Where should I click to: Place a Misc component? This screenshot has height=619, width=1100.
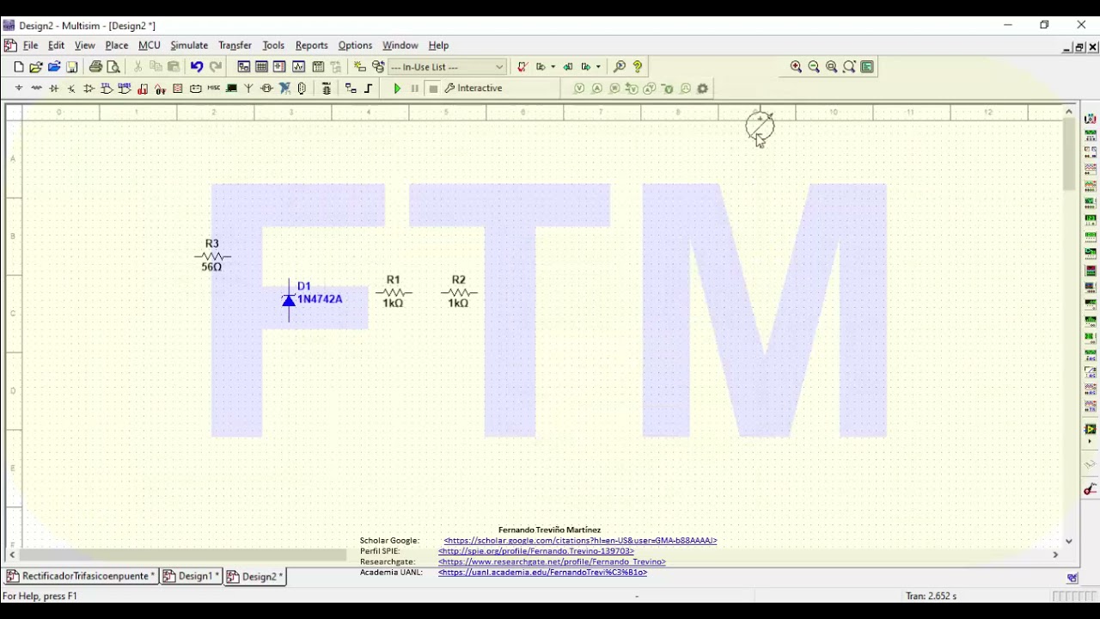[x=213, y=89]
